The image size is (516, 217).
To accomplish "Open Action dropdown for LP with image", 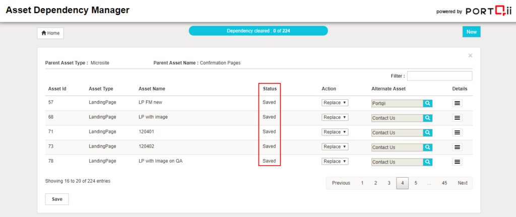I will [x=335, y=117].
